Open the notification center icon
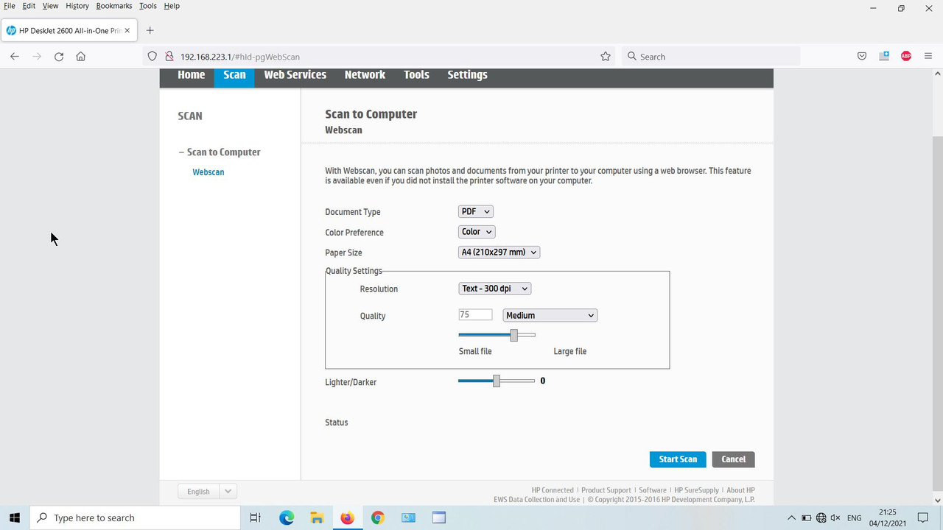Screen dimensions: 943x530 923,517
